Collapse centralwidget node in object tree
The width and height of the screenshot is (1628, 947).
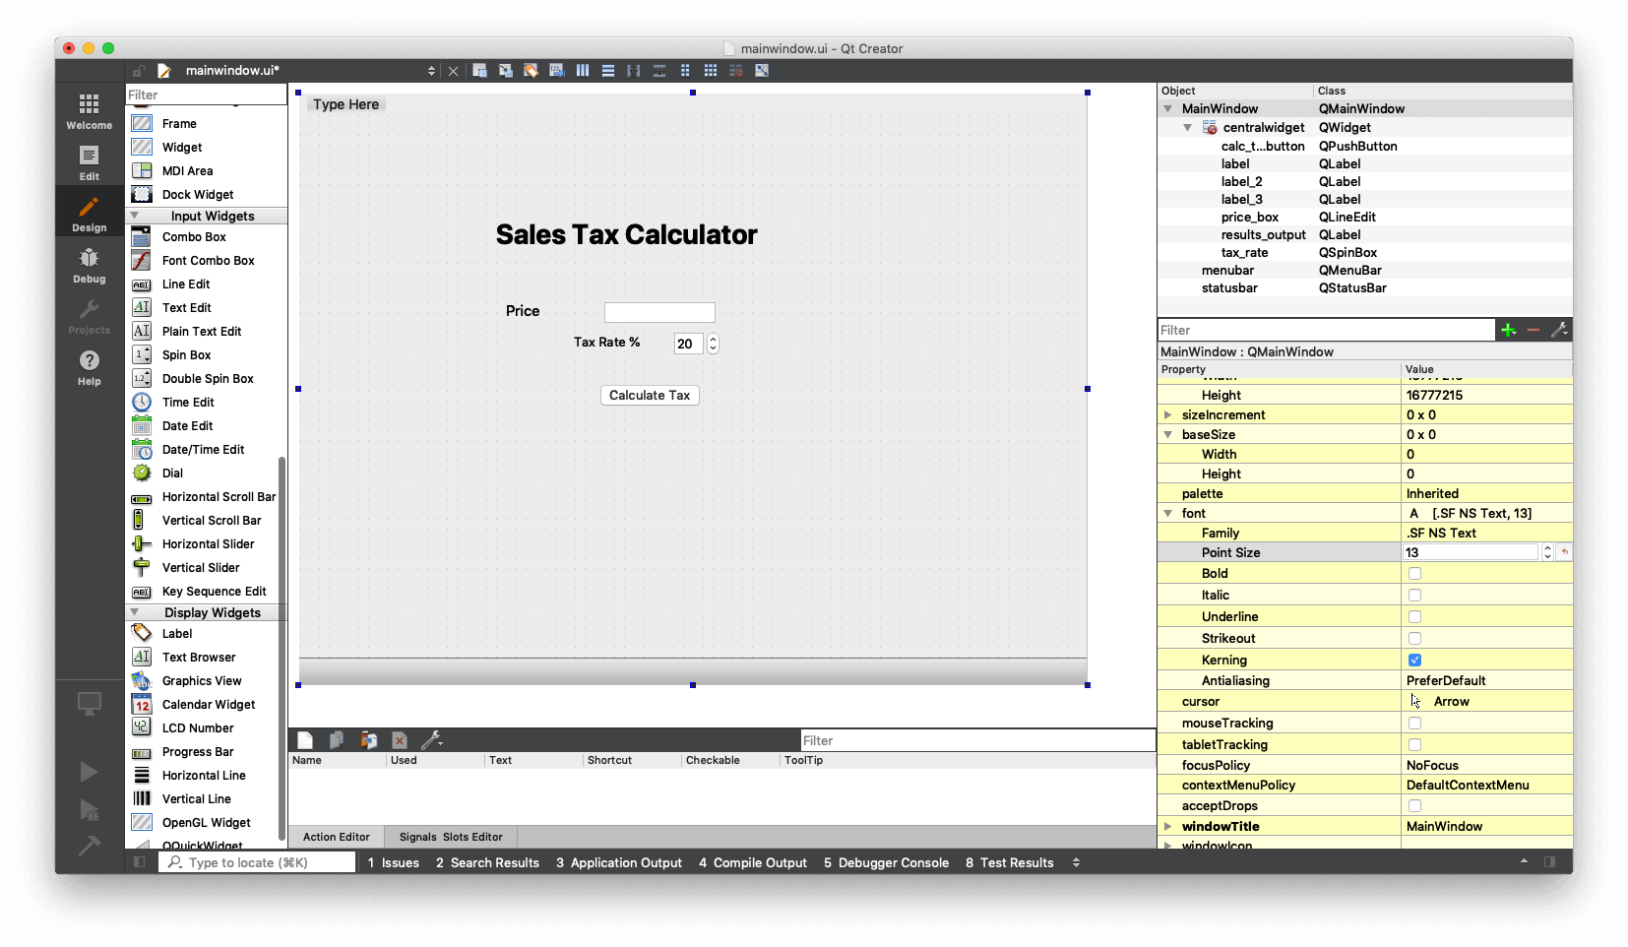click(1188, 127)
